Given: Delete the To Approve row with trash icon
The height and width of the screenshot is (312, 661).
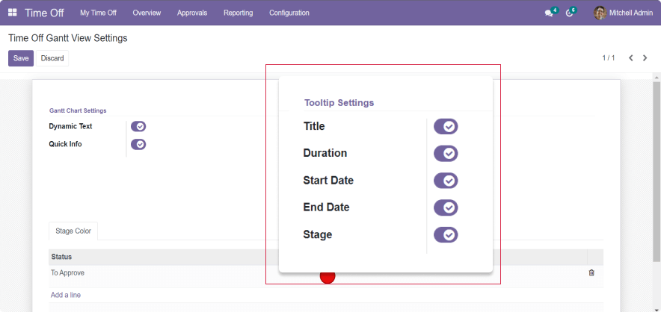Looking at the screenshot, I should 591,273.
